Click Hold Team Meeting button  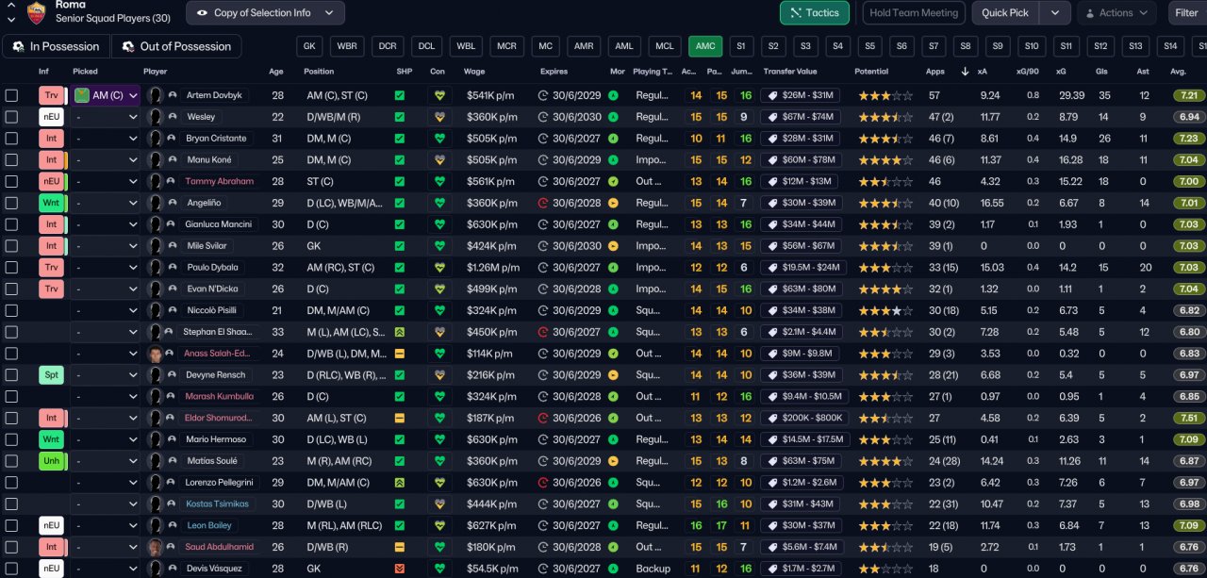coord(913,13)
